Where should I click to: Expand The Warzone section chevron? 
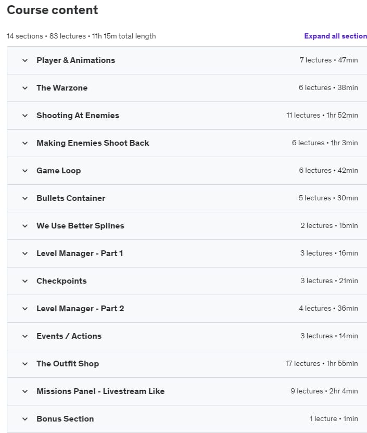[x=25, y=88]
